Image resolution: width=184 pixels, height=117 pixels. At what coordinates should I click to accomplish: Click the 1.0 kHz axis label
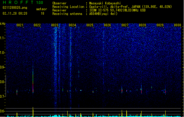tap(3, 53)
